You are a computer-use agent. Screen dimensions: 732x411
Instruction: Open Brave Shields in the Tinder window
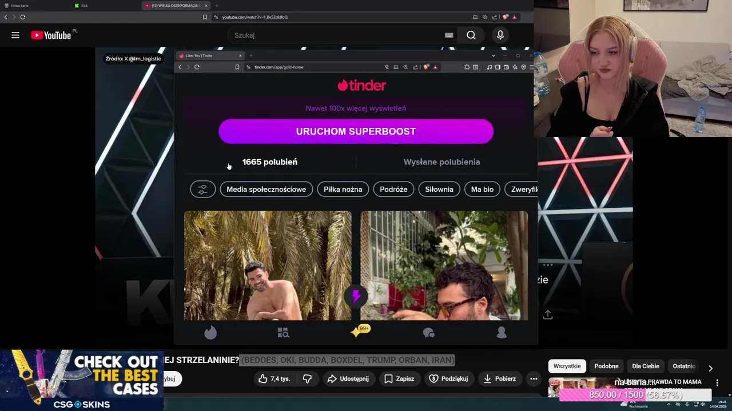[x=426, y=67]
